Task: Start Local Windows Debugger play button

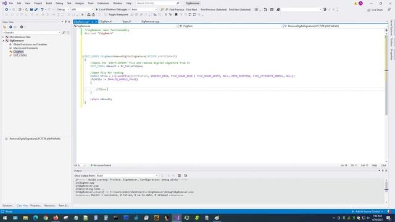Action: coord(96,10)
